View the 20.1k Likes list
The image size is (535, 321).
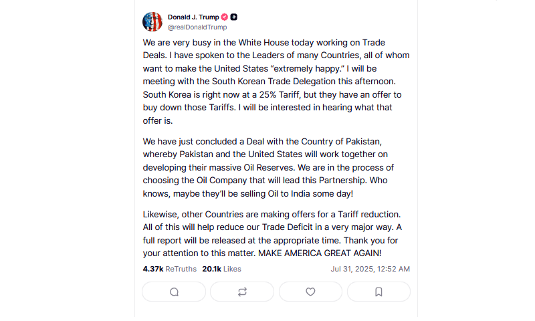pyautogui.click(x=221, y=269)
